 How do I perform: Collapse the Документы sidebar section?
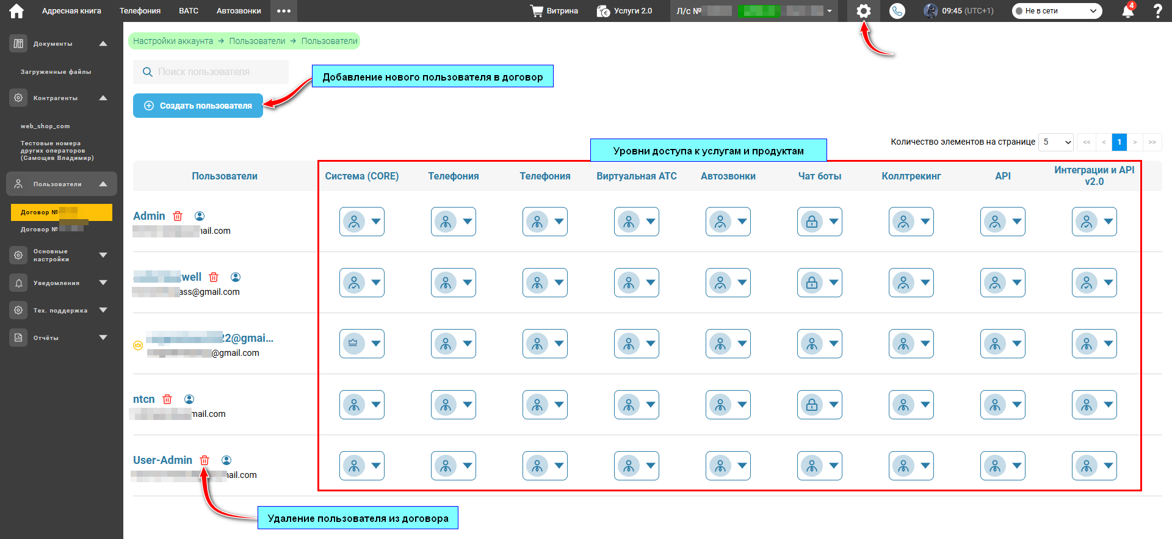103,43
